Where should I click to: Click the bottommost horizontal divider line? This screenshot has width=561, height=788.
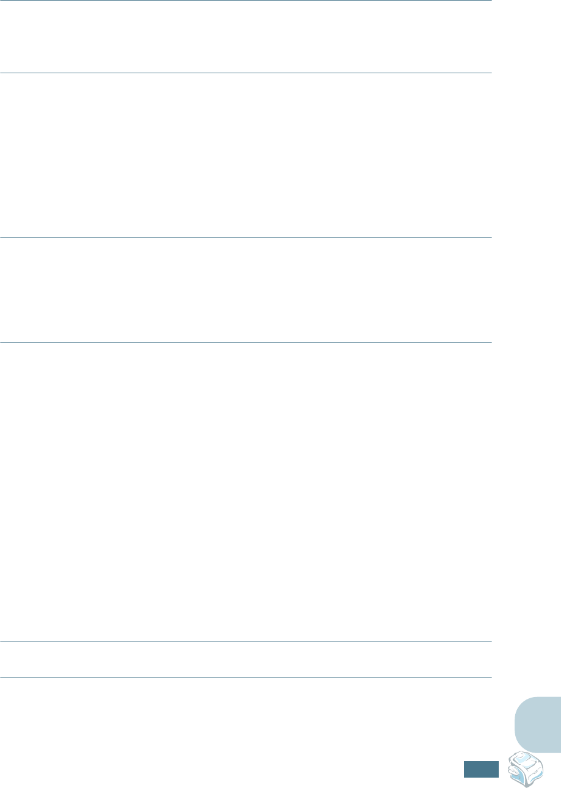[x=245, y=677]
